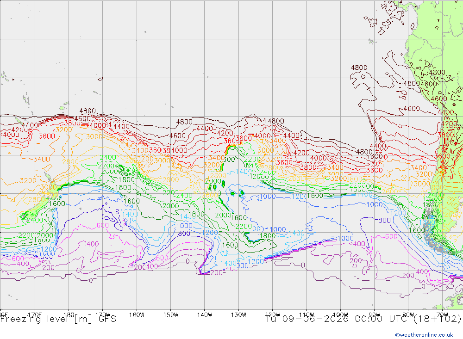Click the 140W longitude axis label
Viewport: 463px width, 339px height.
pyautogui.click(x=205, y=315)
